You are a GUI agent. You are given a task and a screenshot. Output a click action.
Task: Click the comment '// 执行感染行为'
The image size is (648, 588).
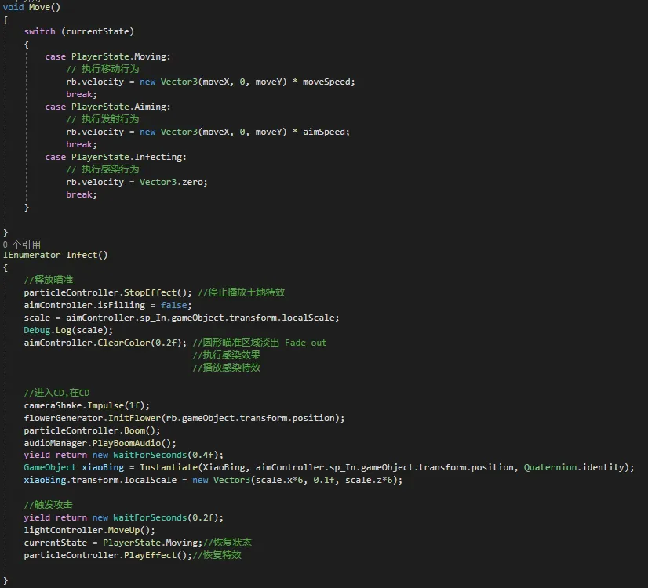click(103, 169)
